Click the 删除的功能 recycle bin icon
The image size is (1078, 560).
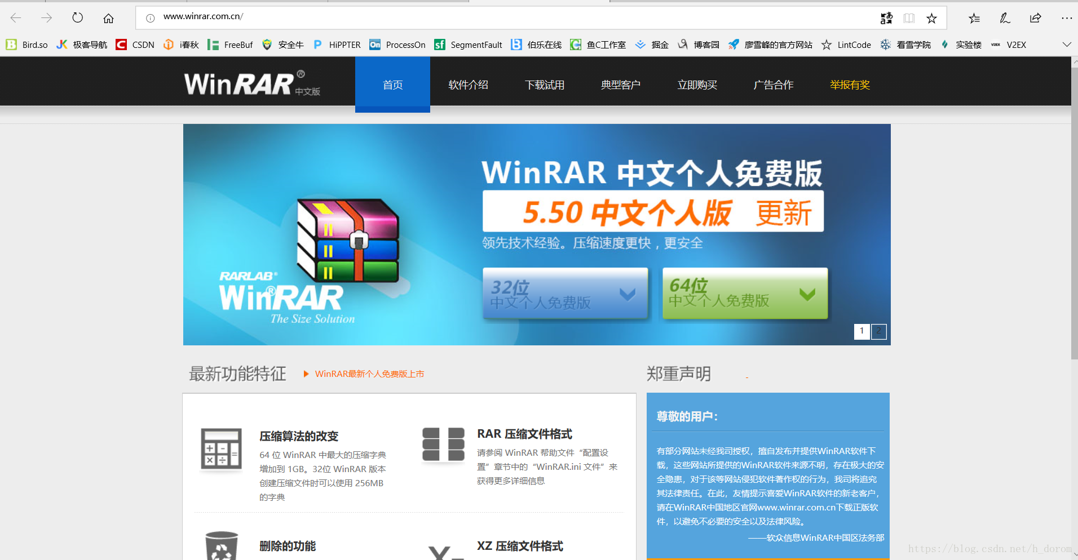pos(222,546)
